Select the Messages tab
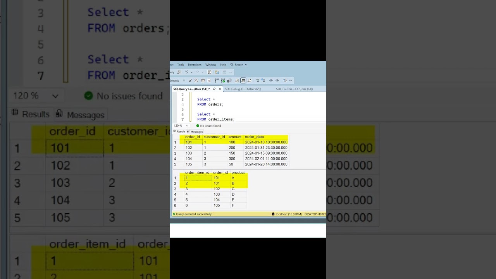Image resolution: width=496 pixels, height=279 pixels. [195, 131]
